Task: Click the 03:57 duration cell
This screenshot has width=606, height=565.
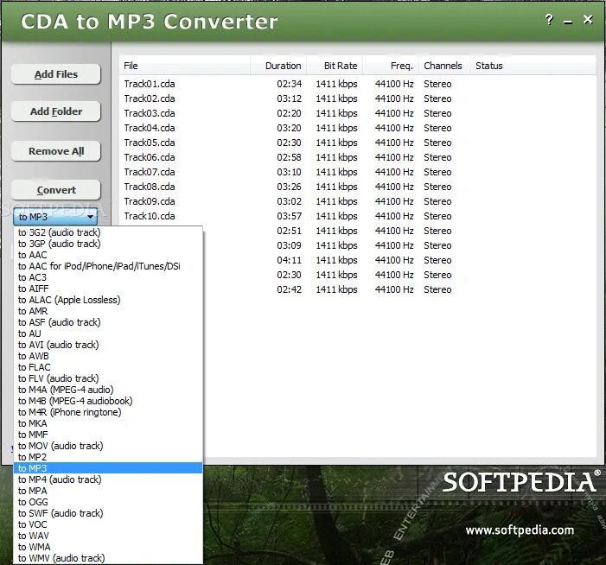Action: [x=289, y=216]
